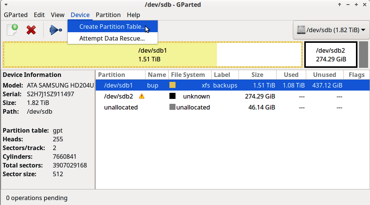Click the 'bup' name cell
Screen dimensions: 370x205
point(153,85)
